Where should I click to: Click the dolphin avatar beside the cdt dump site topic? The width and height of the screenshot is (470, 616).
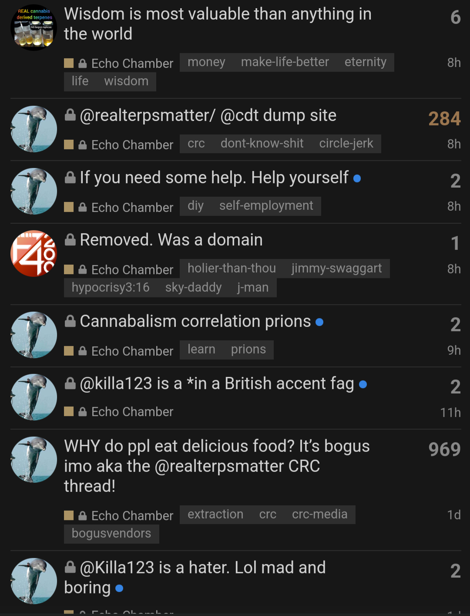tap(34, 129)
